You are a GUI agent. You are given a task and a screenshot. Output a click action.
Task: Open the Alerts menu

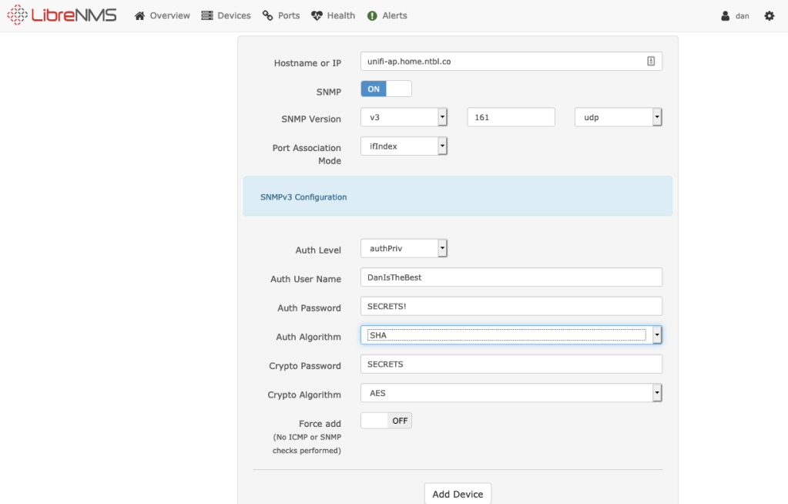(x=394, y=15)
